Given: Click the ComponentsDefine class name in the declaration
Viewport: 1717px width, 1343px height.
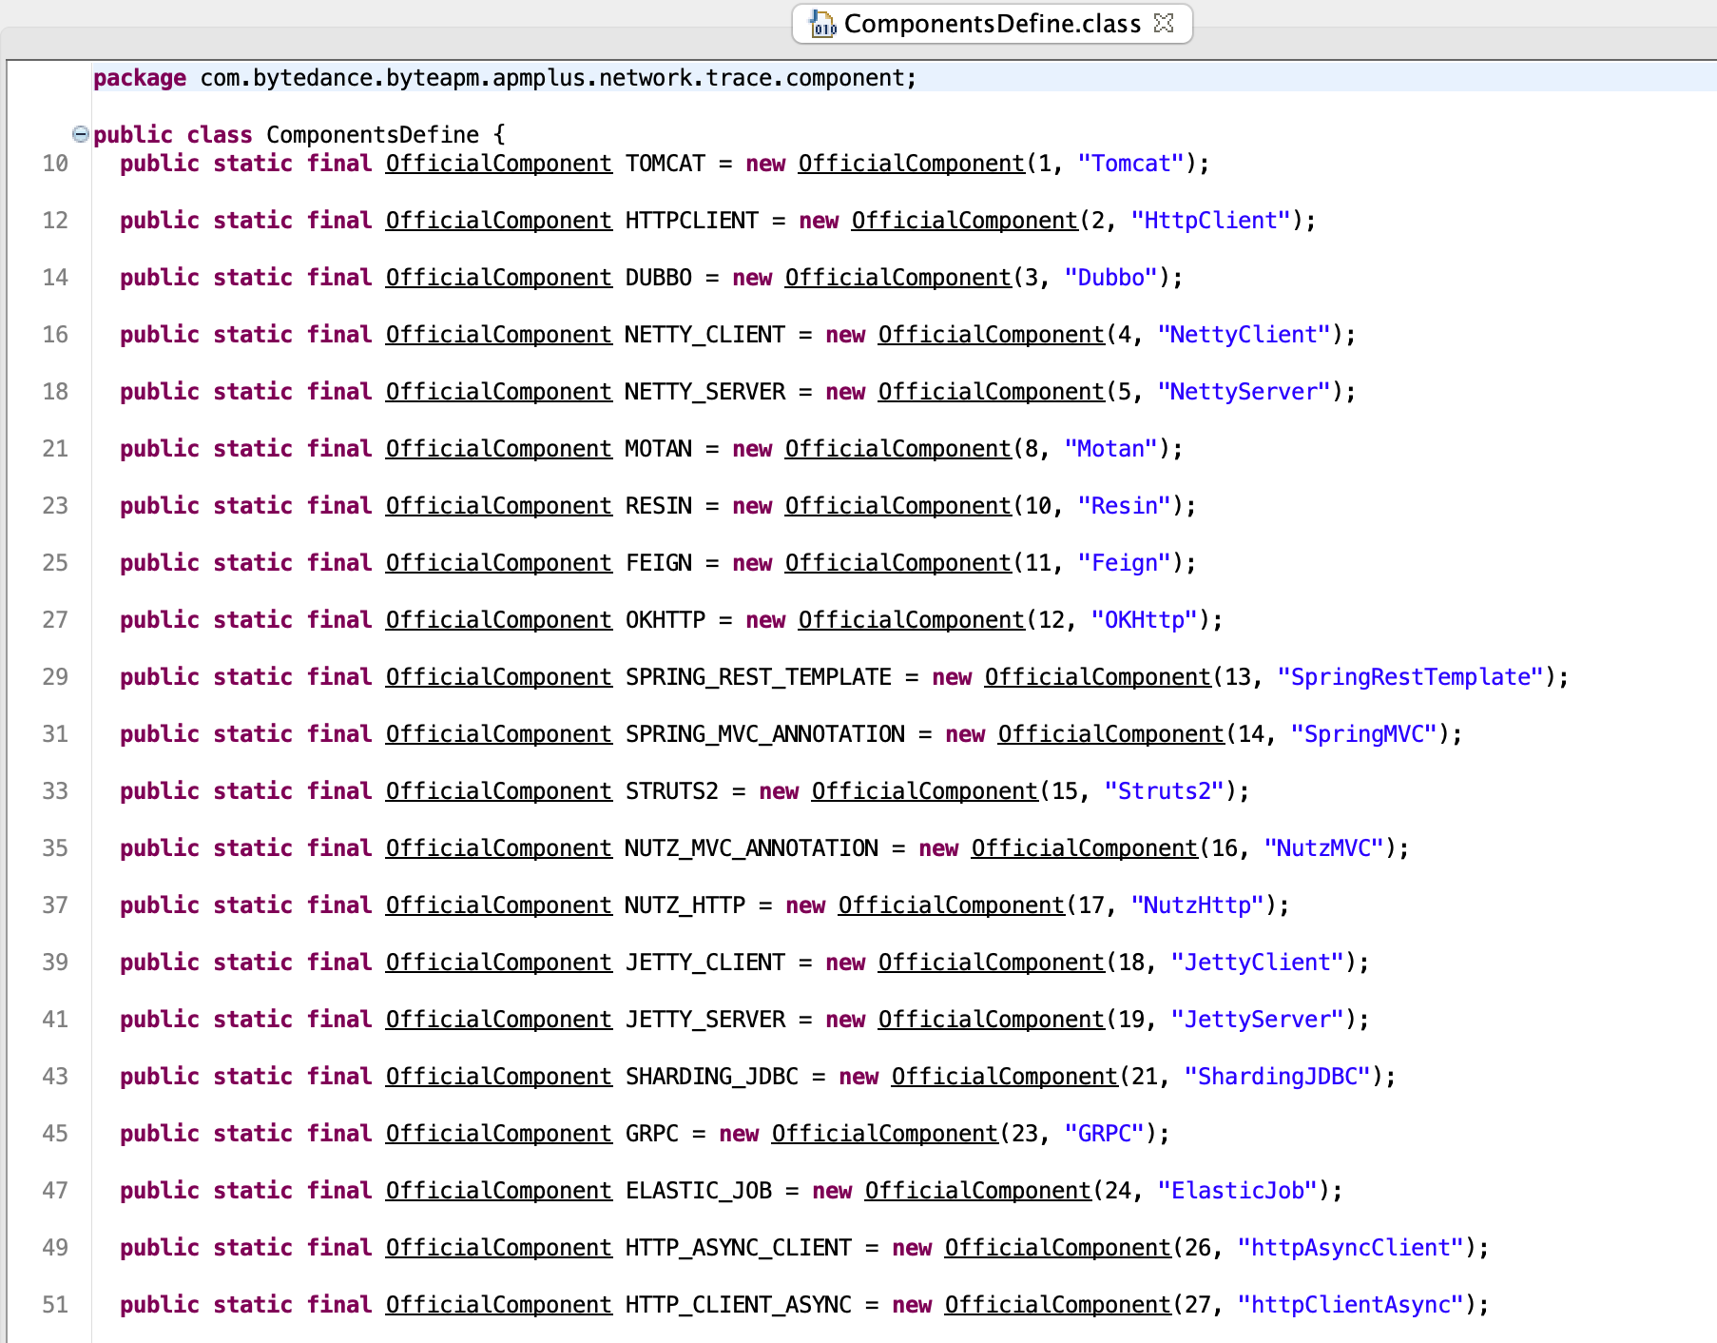Looking at the screenshot, I should coord(372,135).
